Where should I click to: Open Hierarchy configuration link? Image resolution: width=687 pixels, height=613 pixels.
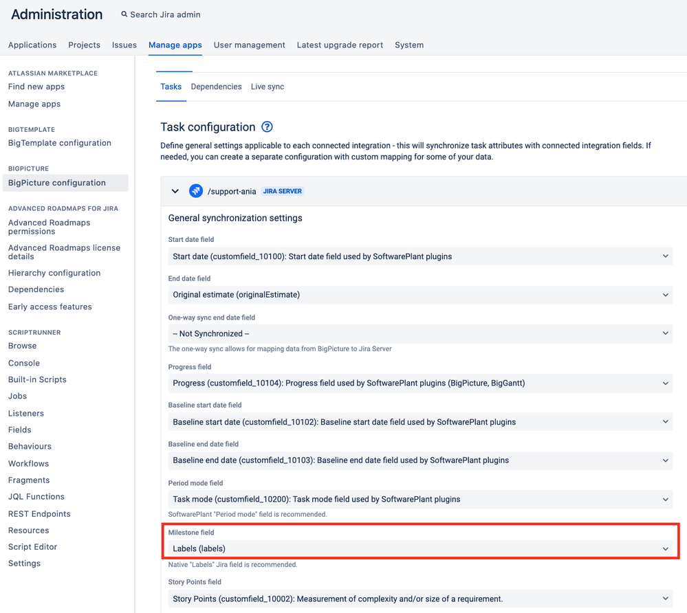[54, 273]
